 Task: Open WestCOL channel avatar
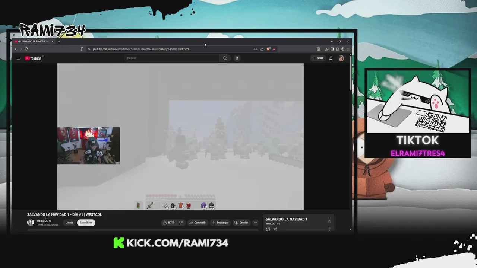pyautogui.click(x=31, y=223)
